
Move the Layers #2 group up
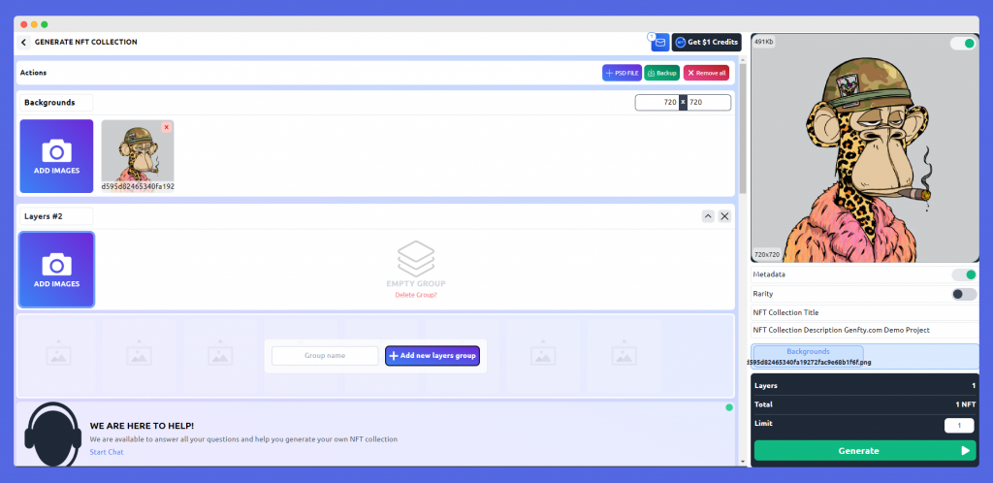point(708,216)
